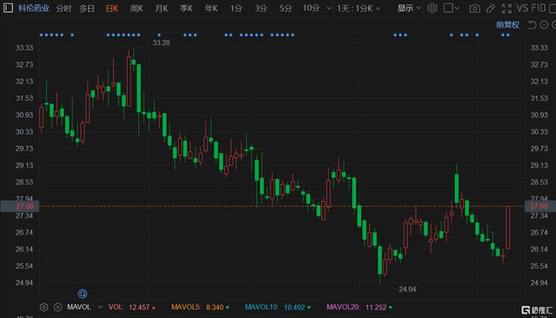Viewport: 556px width, 318px height.
Task: Click the undo arrow icon
Action: [532, 24]
